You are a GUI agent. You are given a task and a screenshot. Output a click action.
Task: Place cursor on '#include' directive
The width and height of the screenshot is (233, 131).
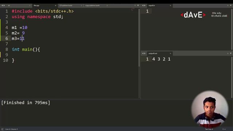pos(22,11)
